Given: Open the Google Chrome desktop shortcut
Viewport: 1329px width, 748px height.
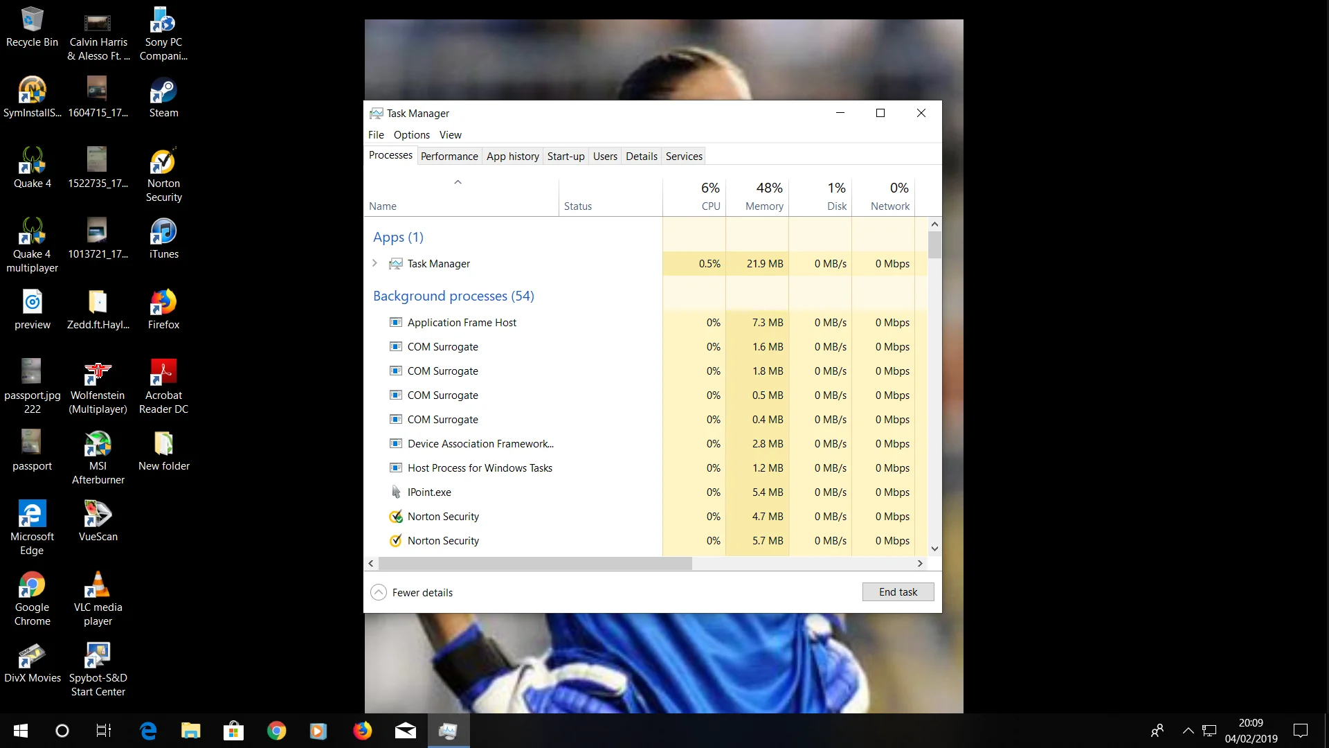Looking at the screenshot, I should tap(32, 599).
